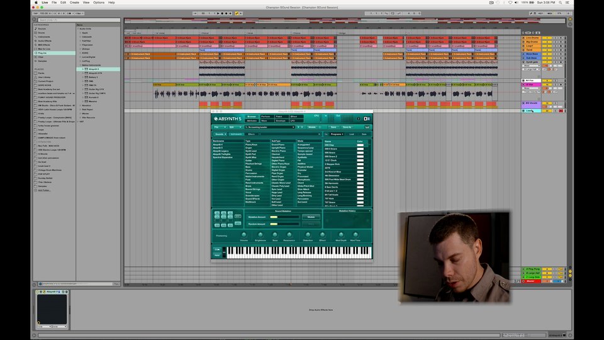The height and width of the screenshot is (340, 604).
Task: Switch to Absynth Envelope tab
Action: point(281,121)
